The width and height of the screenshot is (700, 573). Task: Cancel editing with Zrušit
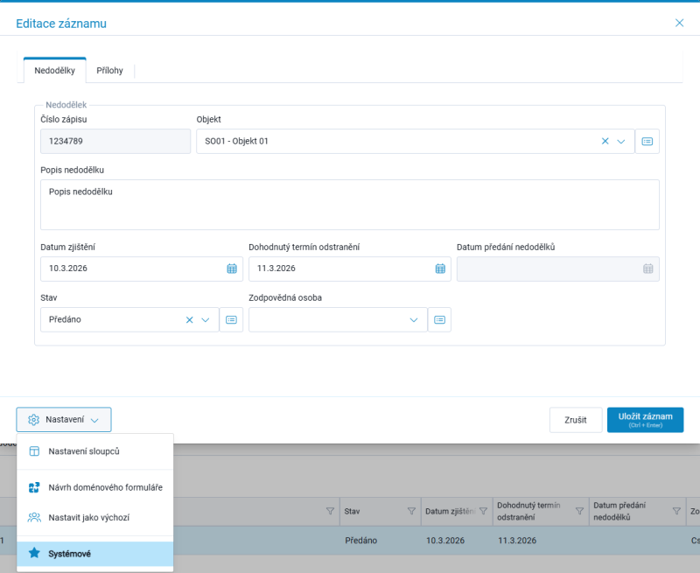(576, 420)
